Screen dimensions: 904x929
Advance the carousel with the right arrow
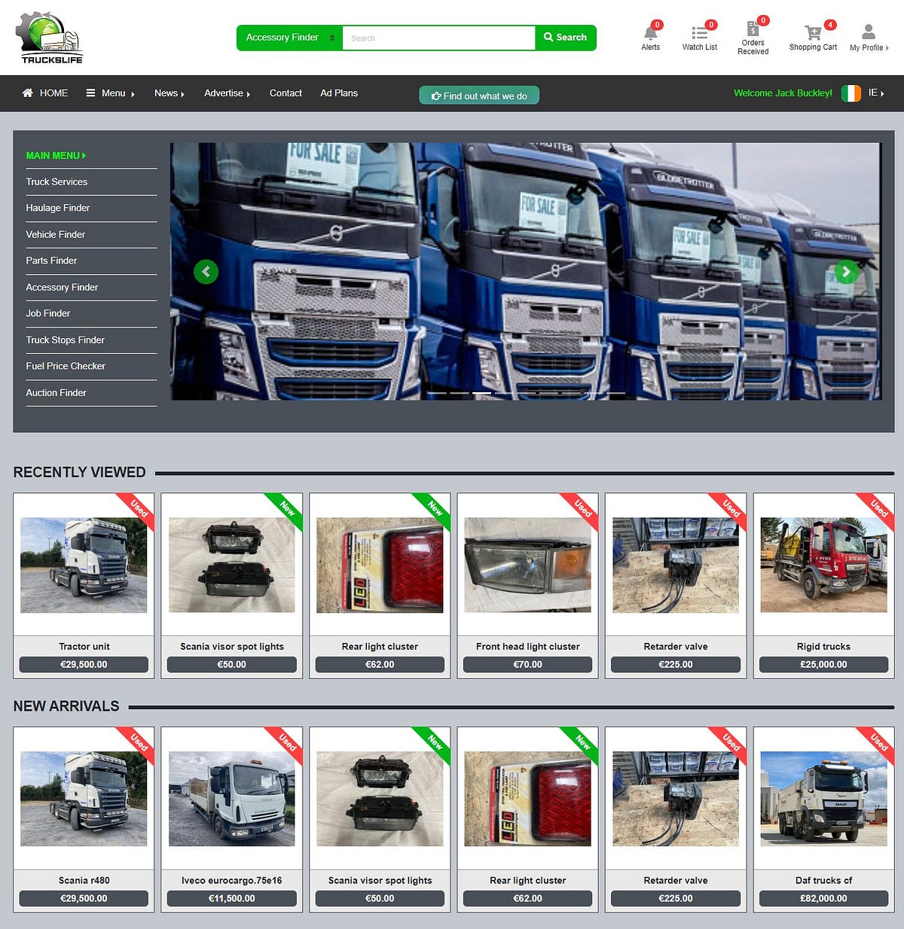point(847,272)
